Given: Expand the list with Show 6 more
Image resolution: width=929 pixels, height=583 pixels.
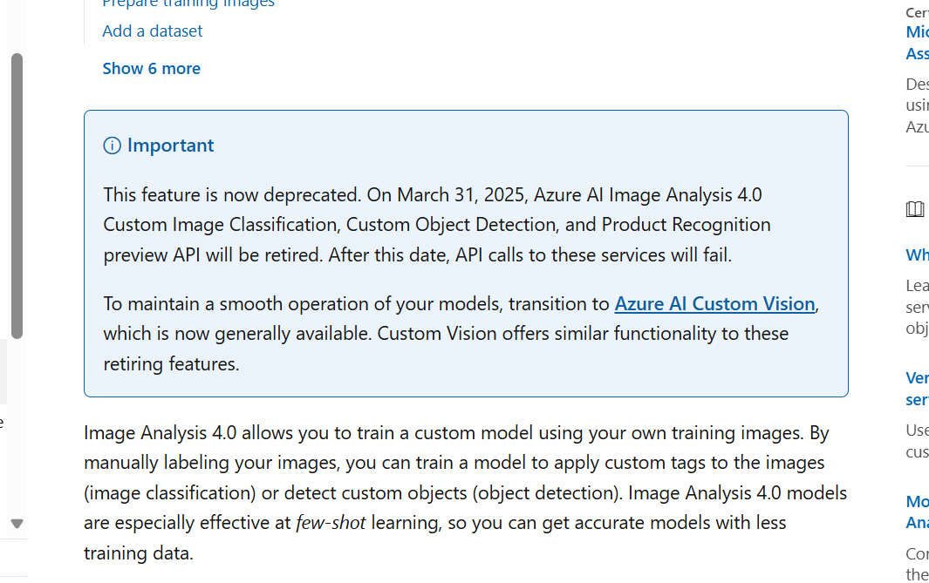Looking at the screenshot, I should click(152, 69).
